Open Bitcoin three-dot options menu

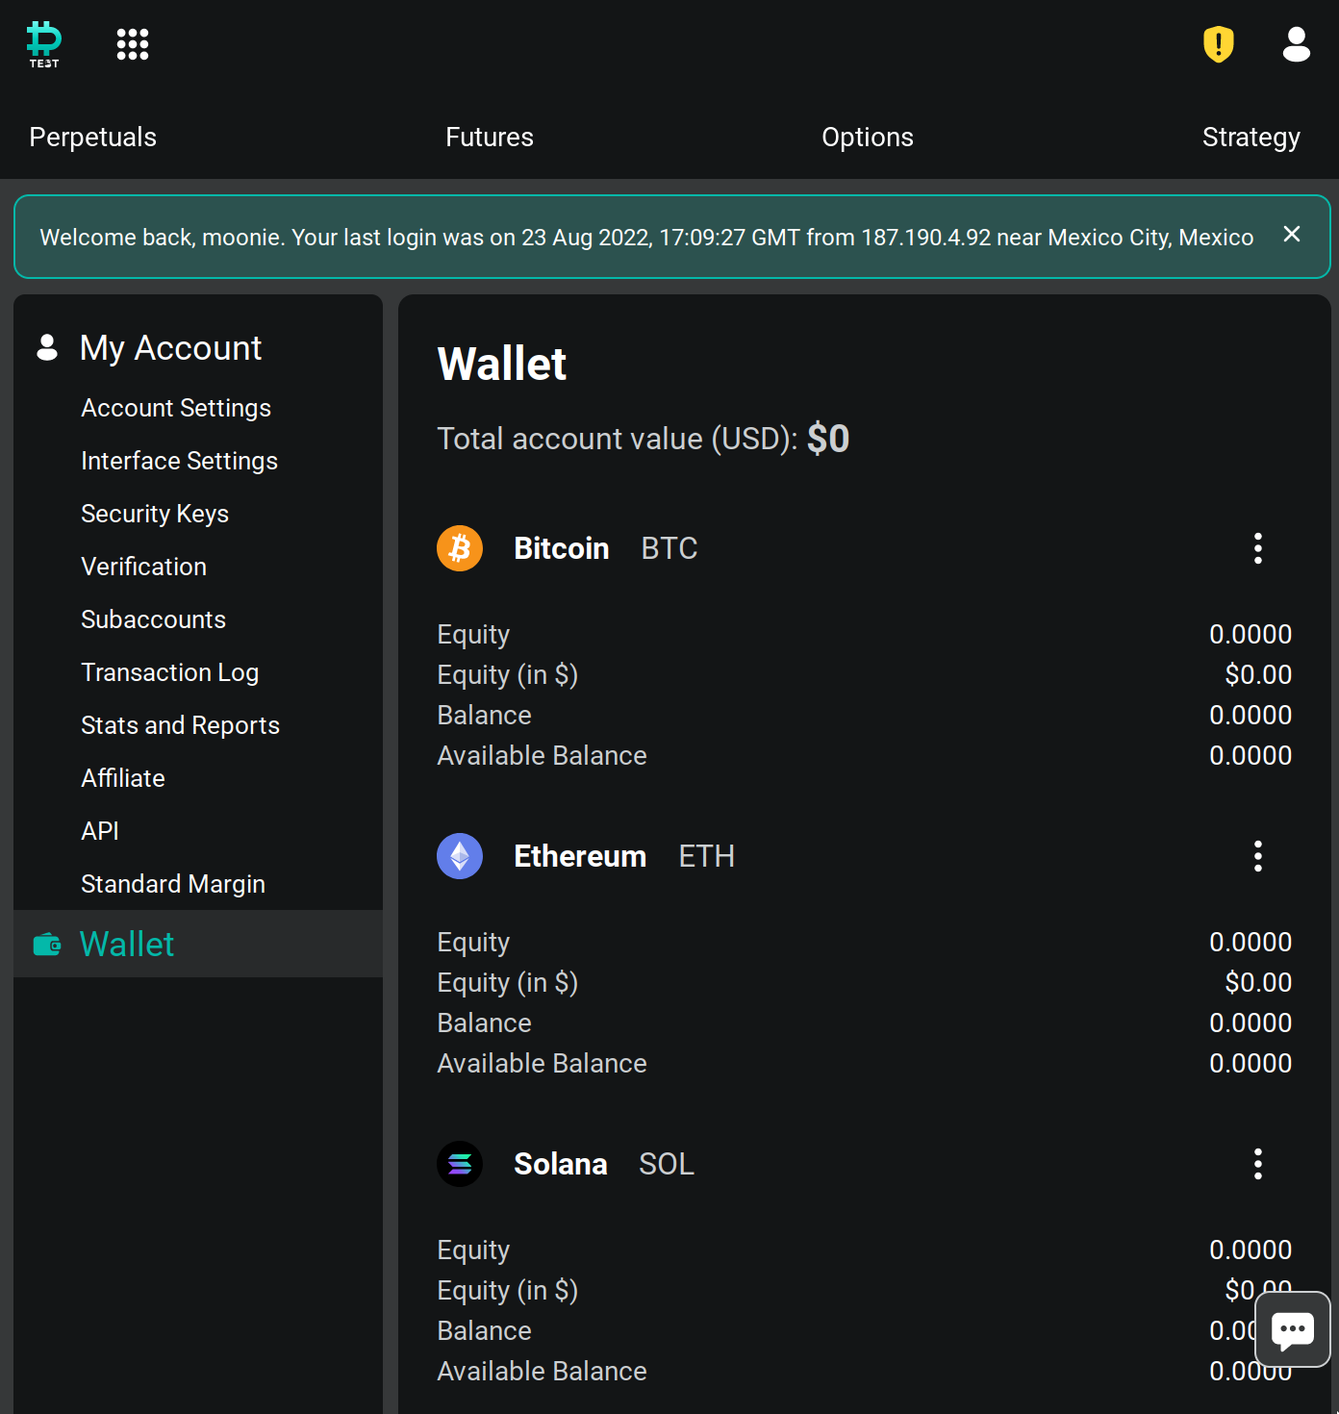pyautogui.click(x=1257, y=548)
